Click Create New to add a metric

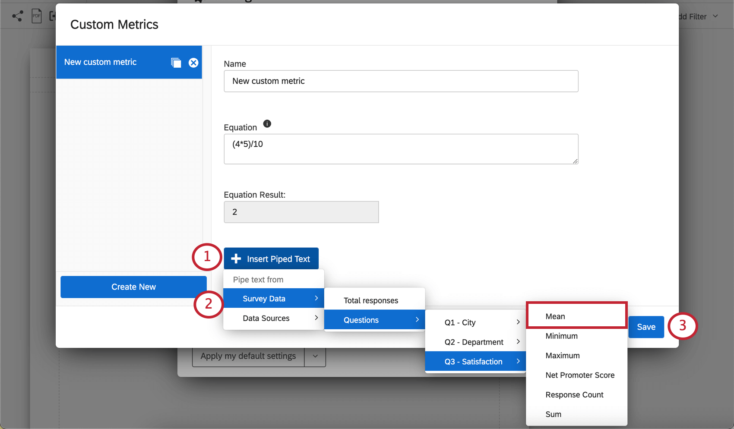coord(133,287)
